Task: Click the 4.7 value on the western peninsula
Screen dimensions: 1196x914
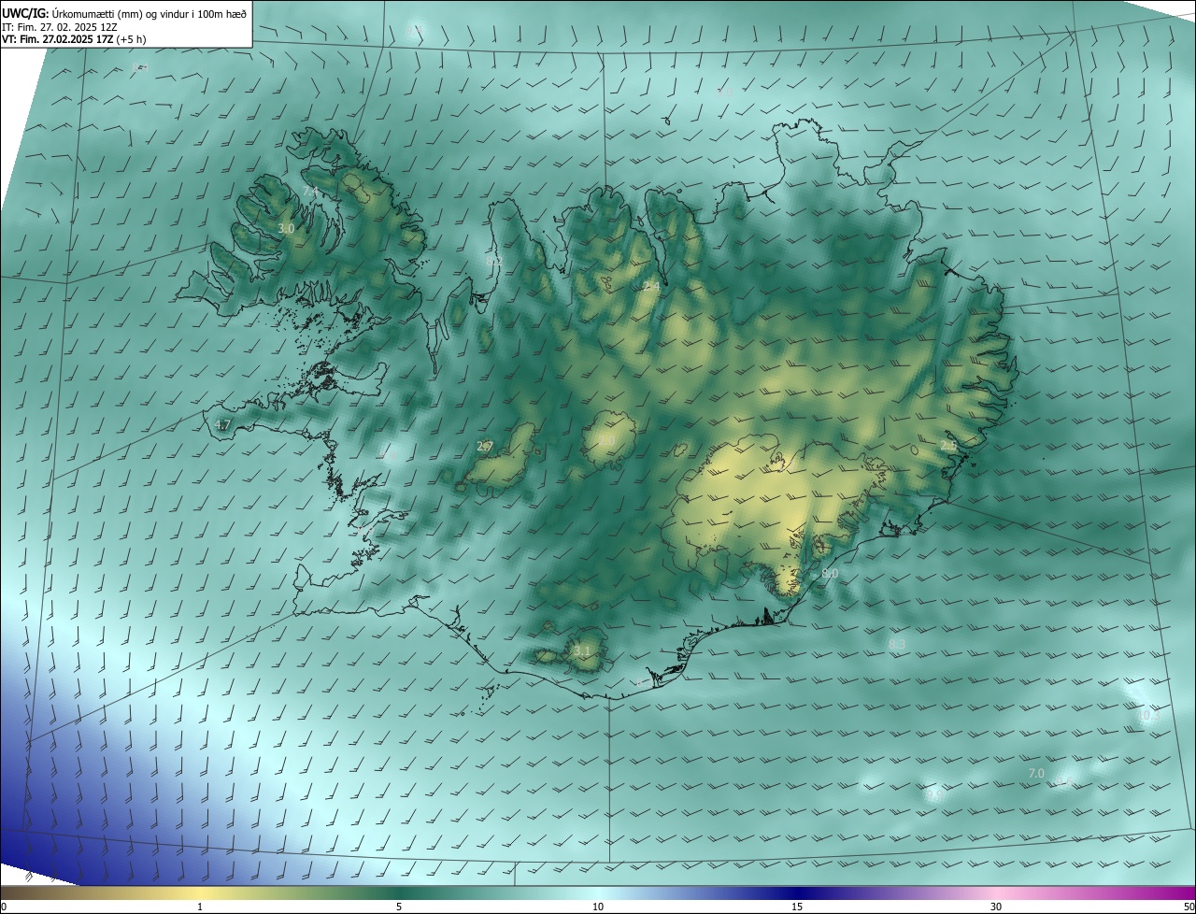Action: point(222,424)
